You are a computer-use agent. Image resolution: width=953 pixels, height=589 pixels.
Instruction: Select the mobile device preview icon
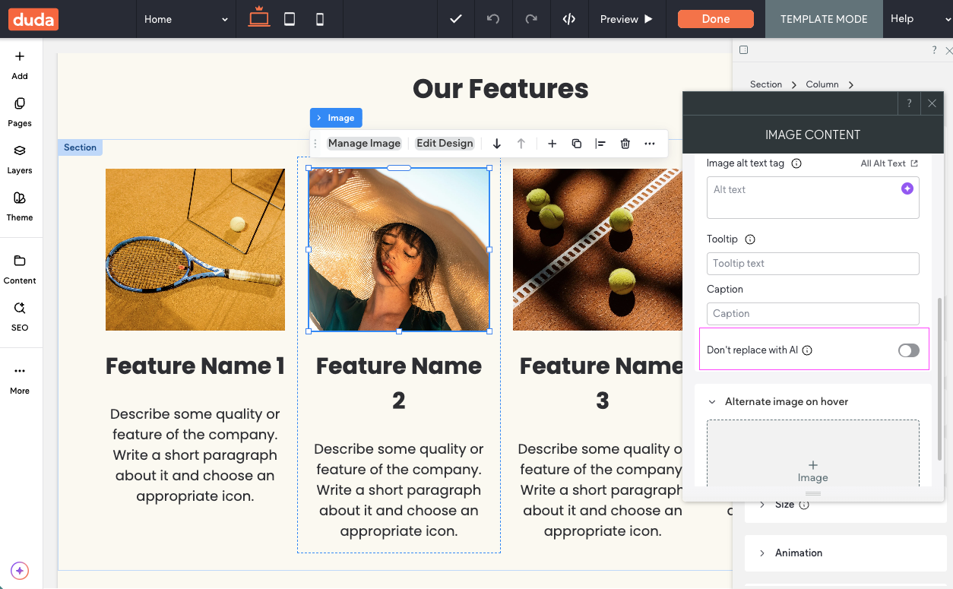tap(320, 19)
